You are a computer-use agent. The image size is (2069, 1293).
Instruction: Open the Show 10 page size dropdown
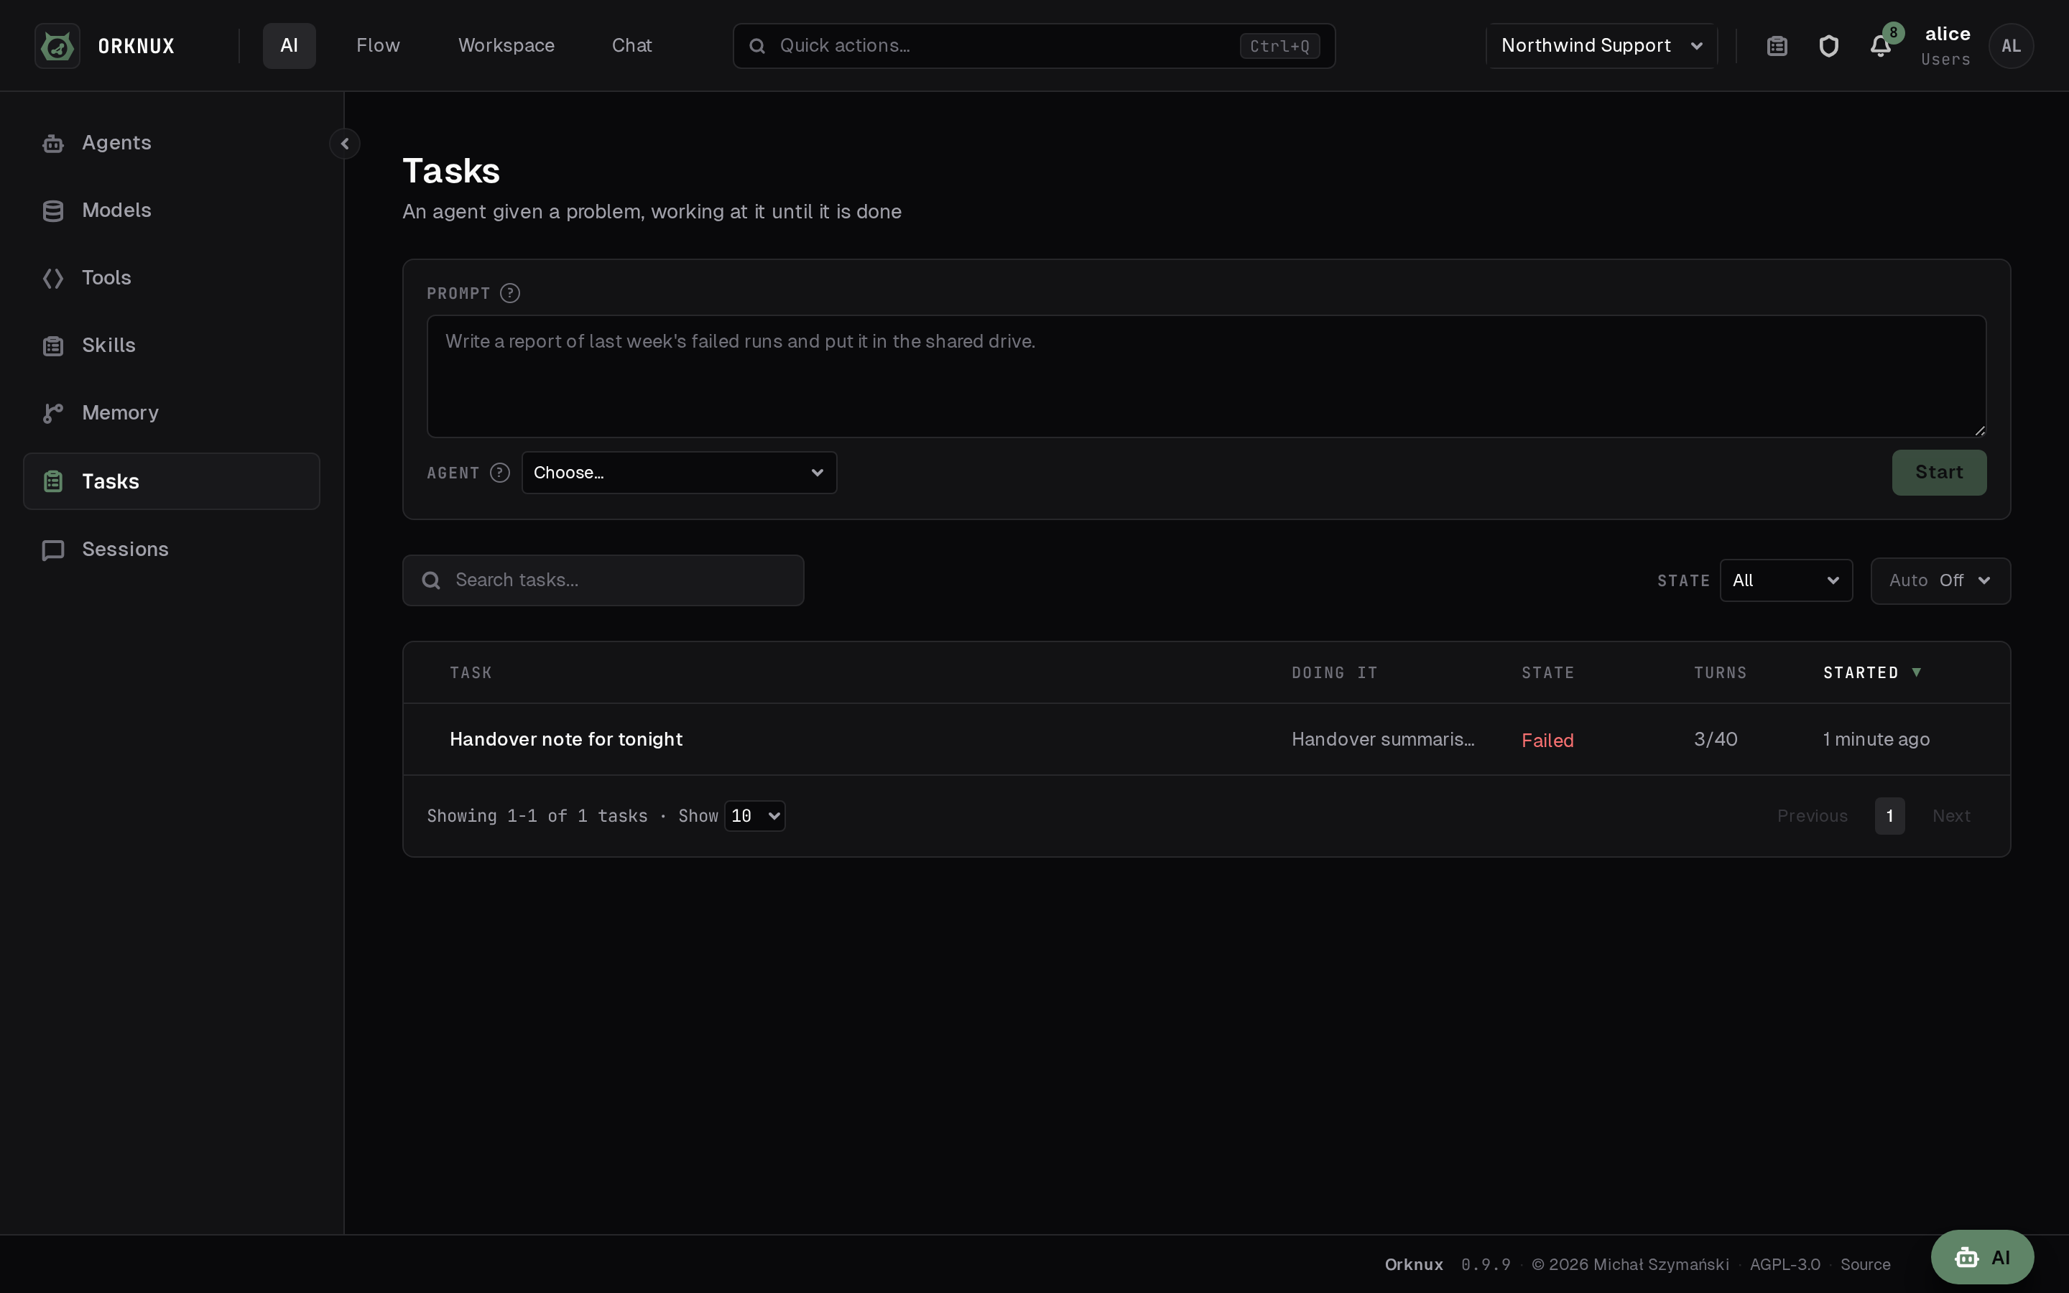(755, 816)
